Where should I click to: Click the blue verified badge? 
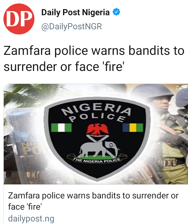pyautogui.click(x=116, y=12)
